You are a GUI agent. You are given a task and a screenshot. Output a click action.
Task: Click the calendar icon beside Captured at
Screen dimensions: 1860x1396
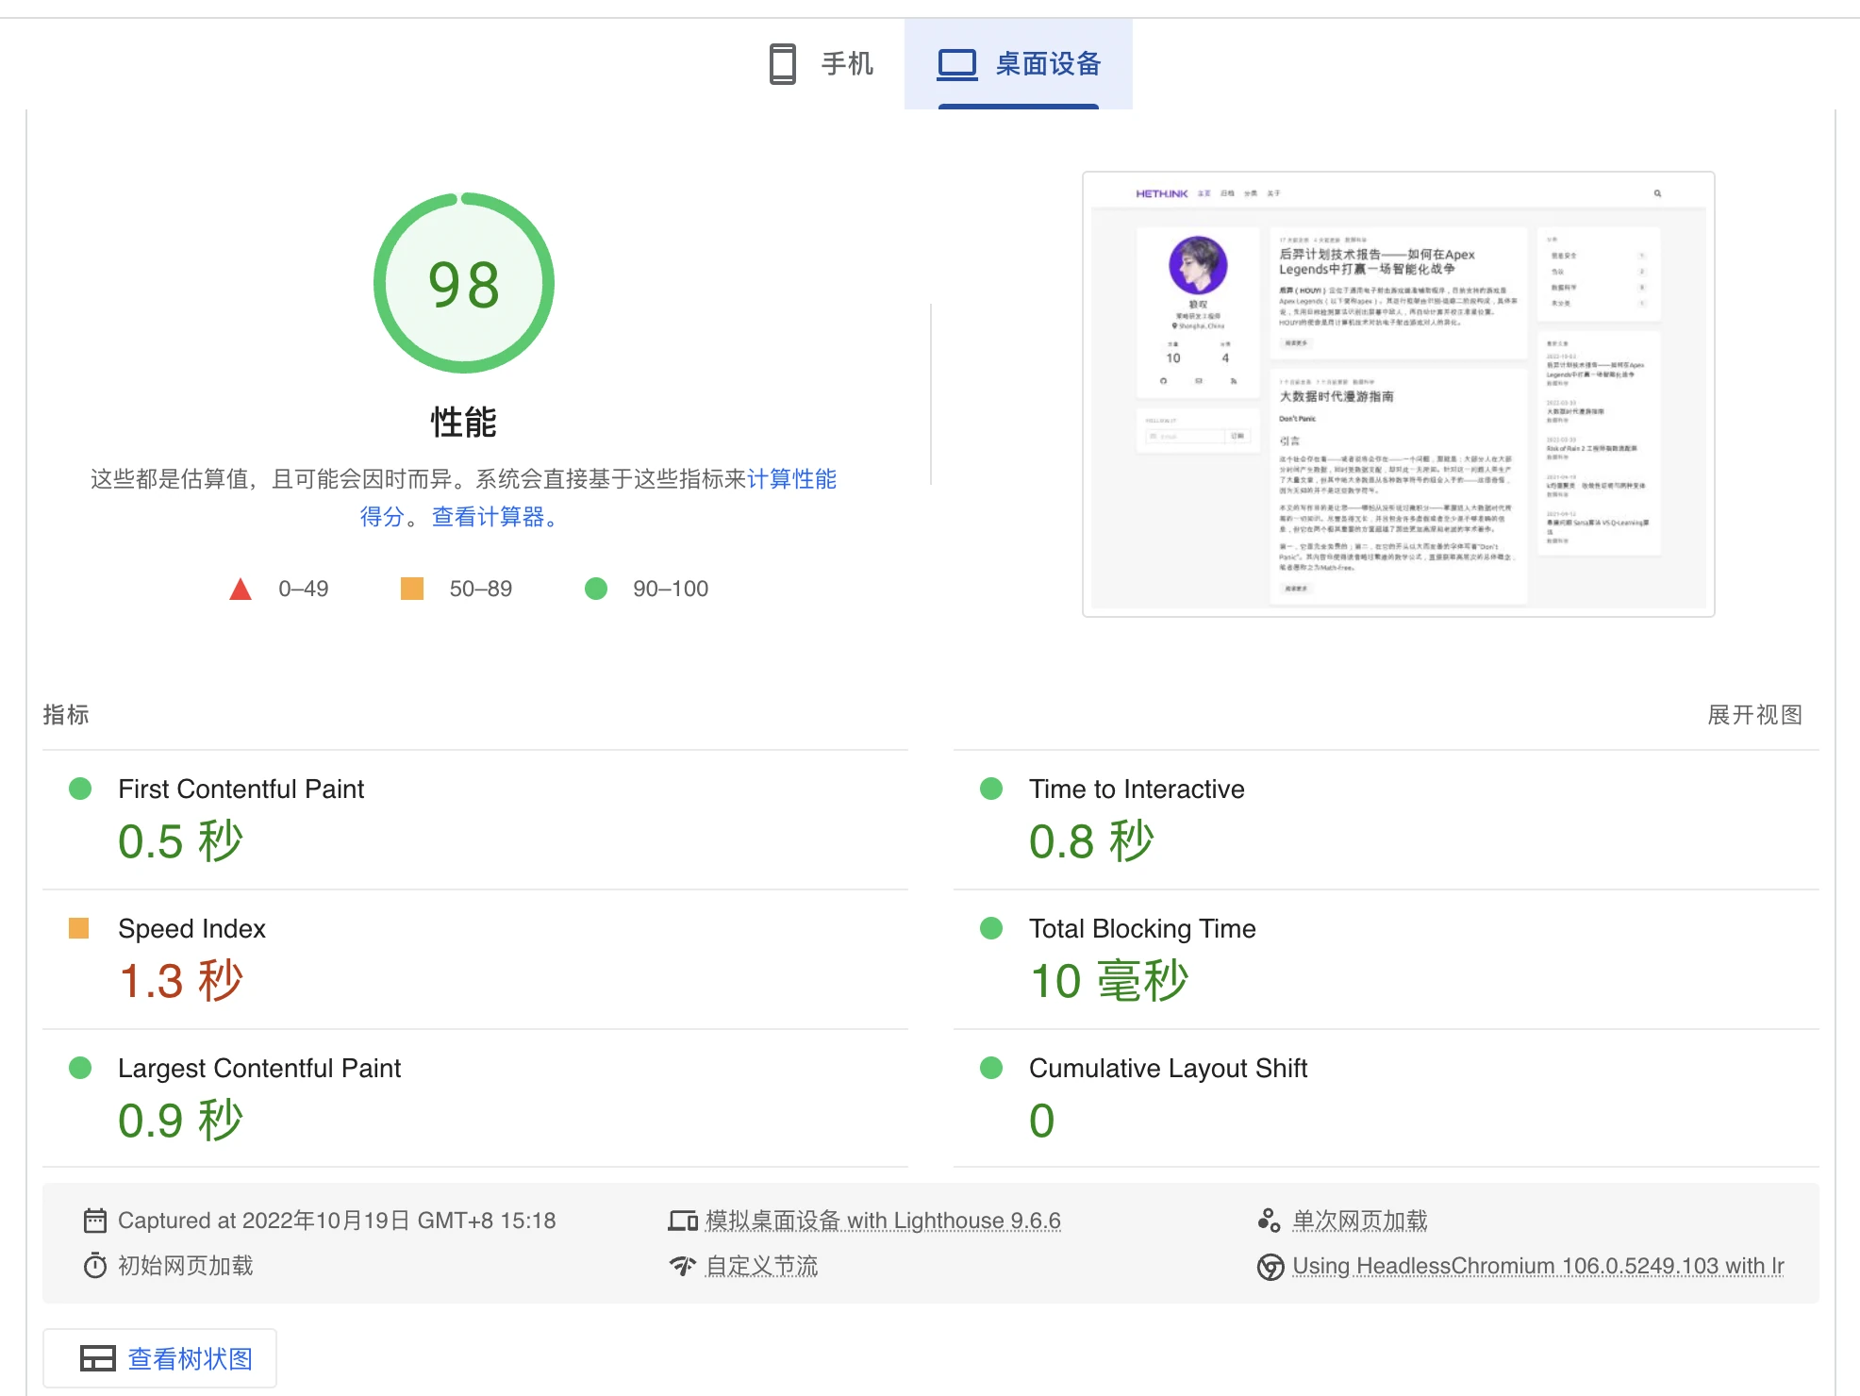click(x=95, y=1221)
